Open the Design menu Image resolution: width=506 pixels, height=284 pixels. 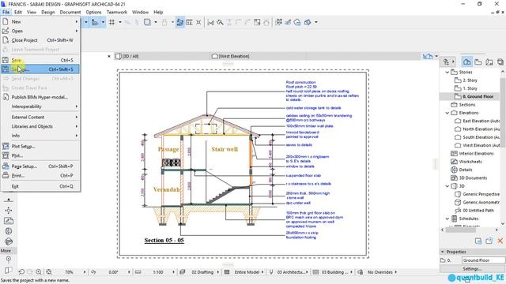tap(48, 12)
